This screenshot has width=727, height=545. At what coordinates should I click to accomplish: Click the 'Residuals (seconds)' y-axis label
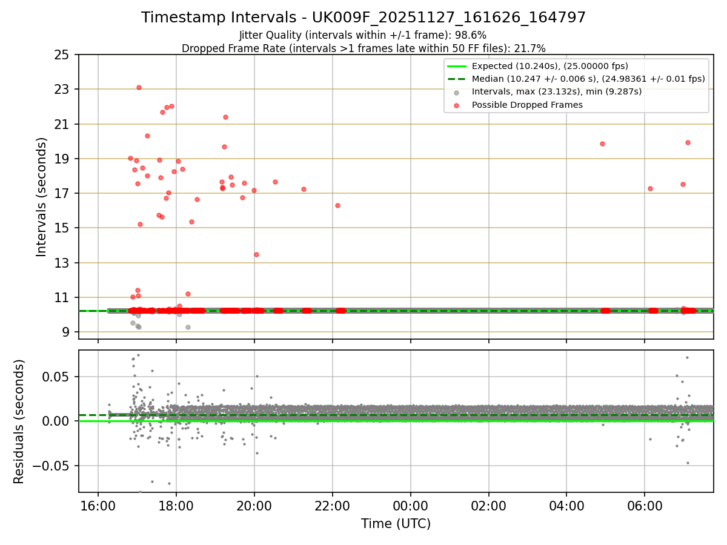(x=19, y=421)
